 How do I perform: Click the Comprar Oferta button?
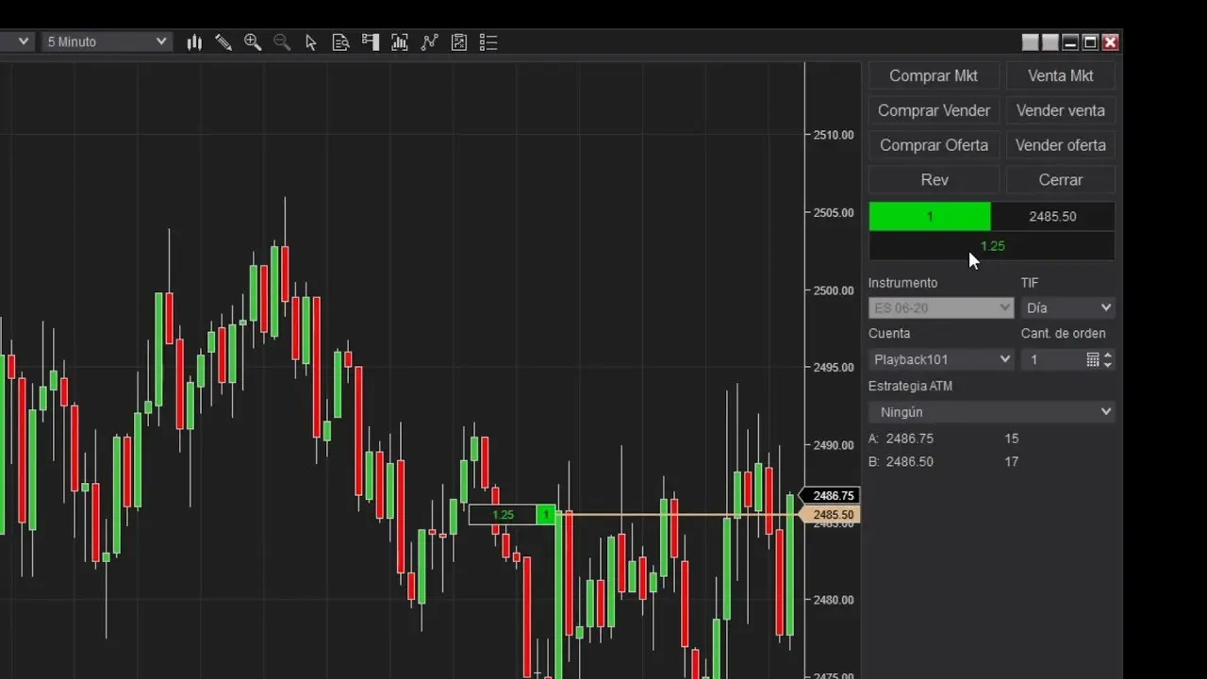pos(934,145)
